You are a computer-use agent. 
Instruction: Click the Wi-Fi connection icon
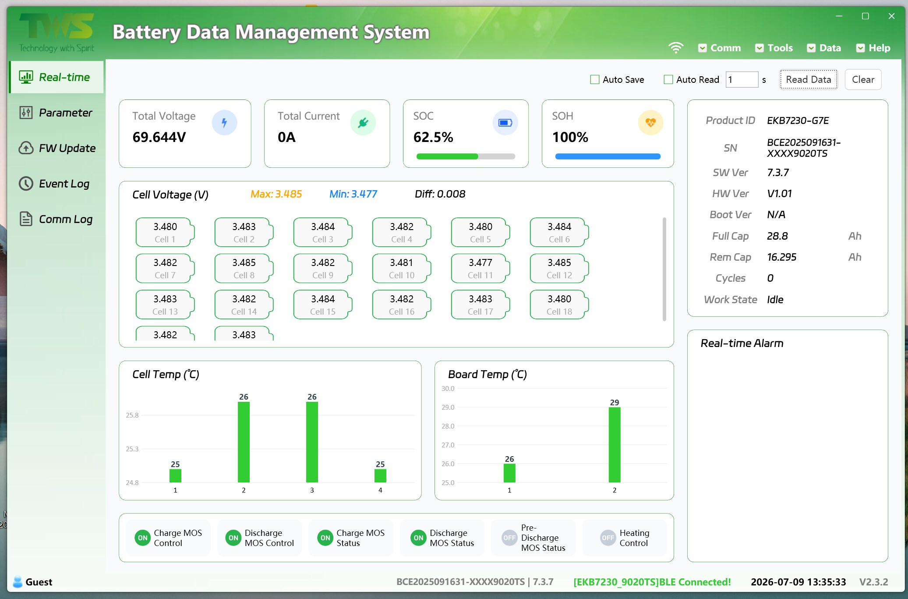click(x=676, y=48)
